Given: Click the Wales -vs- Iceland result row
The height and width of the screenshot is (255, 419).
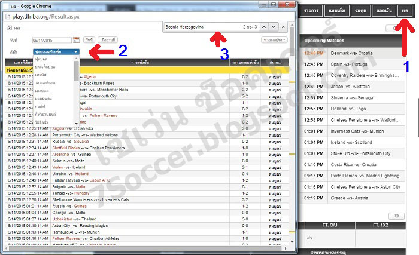Looking at the screenshot, I should point(147,167).
